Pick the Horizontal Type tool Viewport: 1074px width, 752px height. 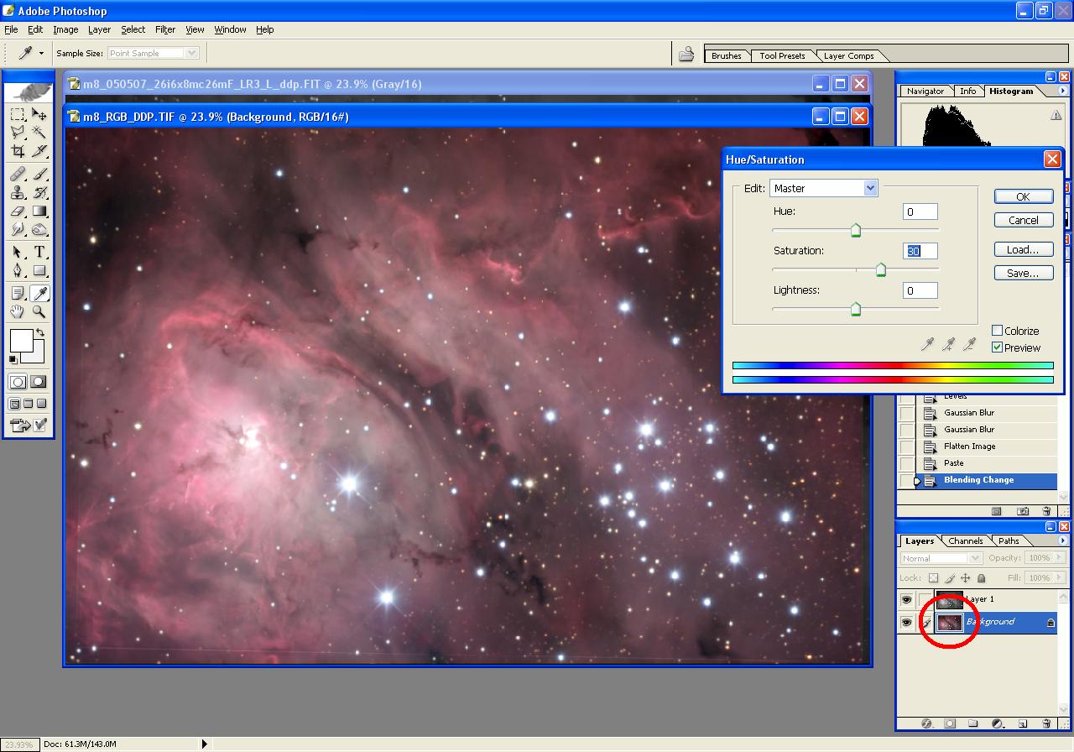(39, 252)
